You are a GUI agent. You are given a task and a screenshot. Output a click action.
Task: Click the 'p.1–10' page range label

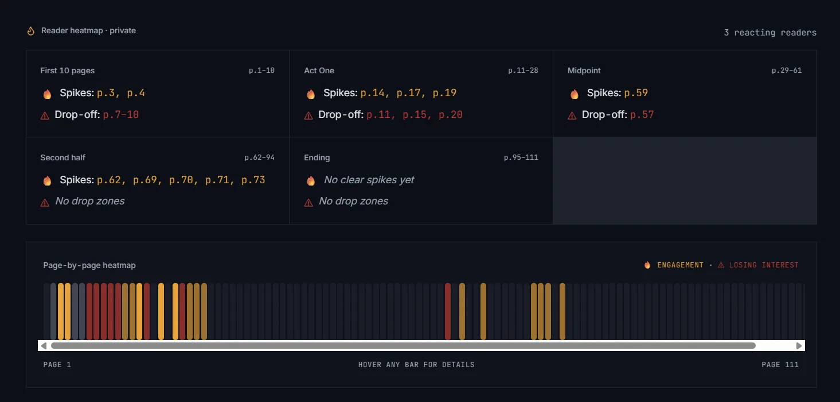[261, 70]
